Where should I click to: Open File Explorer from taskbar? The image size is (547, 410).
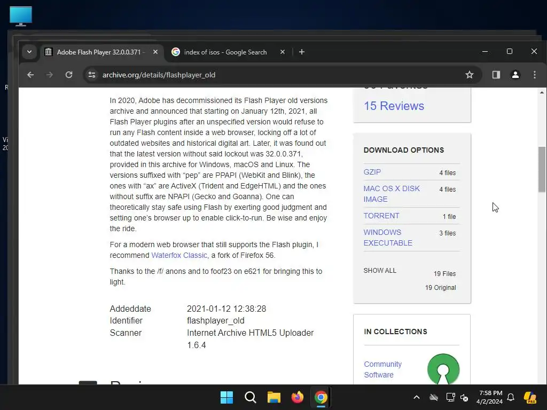pos(274,397)
